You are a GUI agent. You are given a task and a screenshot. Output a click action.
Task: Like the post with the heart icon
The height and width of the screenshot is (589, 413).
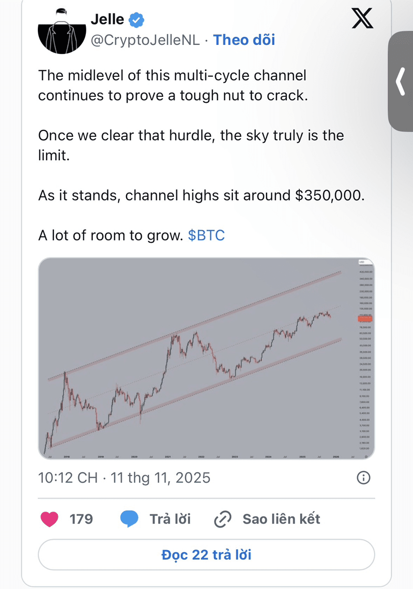point(49,519)
